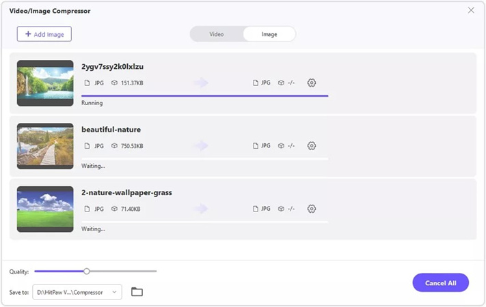The width and height of the screenshot is (486, 307).
Task: Open settings gear for beautiful-nature image
Action: tap(312, 145)
